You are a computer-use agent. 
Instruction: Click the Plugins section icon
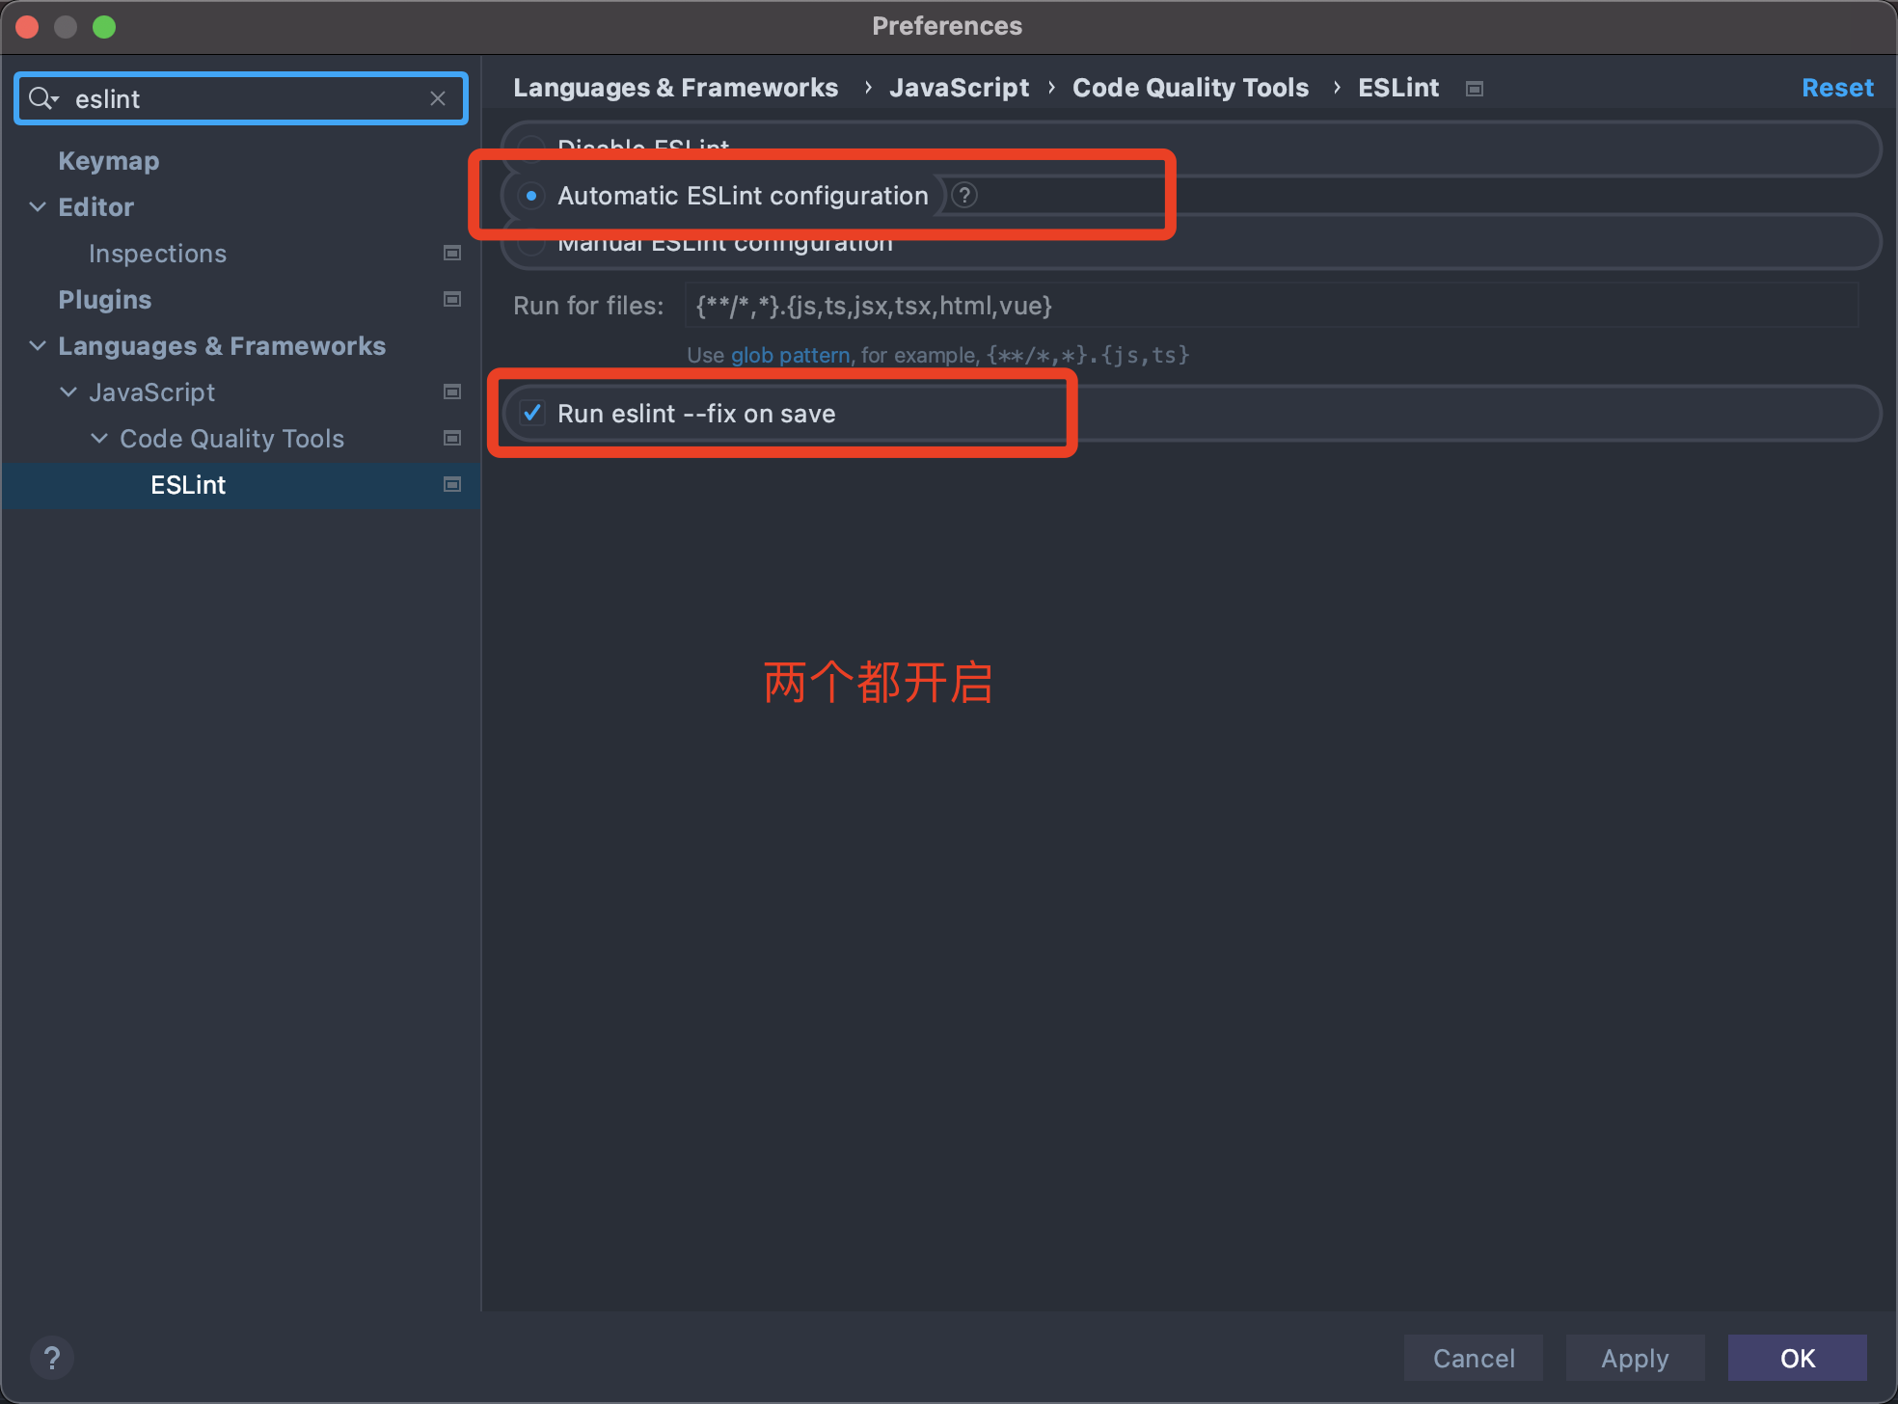(452, 299)
